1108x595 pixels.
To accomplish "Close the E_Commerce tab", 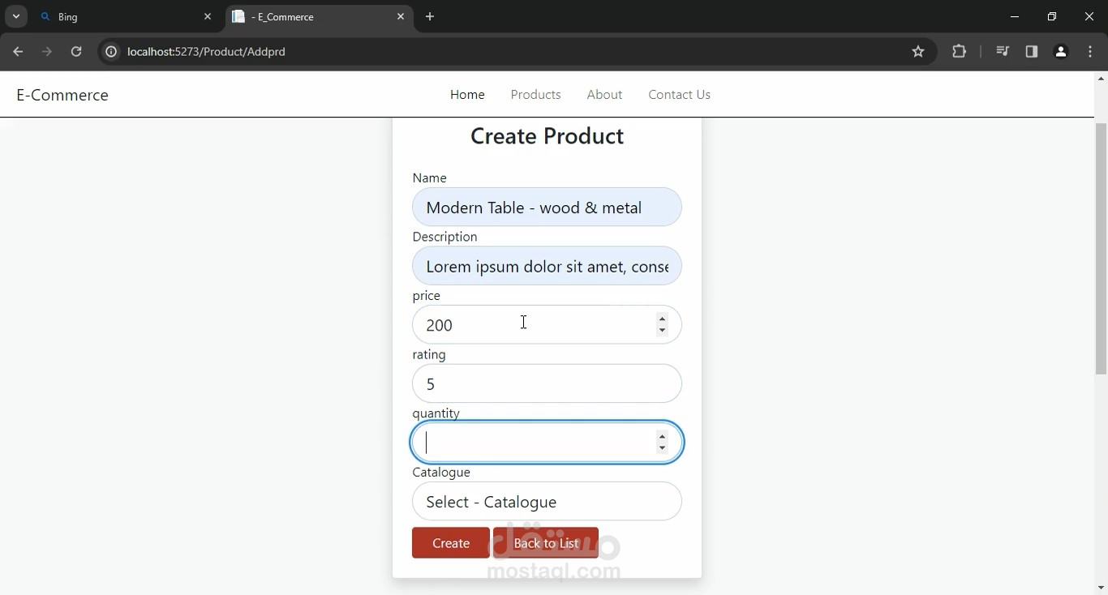I will pos(401,17).
